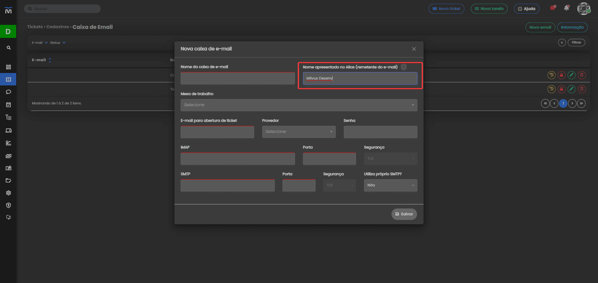Go to next page in pagination
Image resolution: width=598 pixels, height=283 pixels.
[x=572, y=103]
